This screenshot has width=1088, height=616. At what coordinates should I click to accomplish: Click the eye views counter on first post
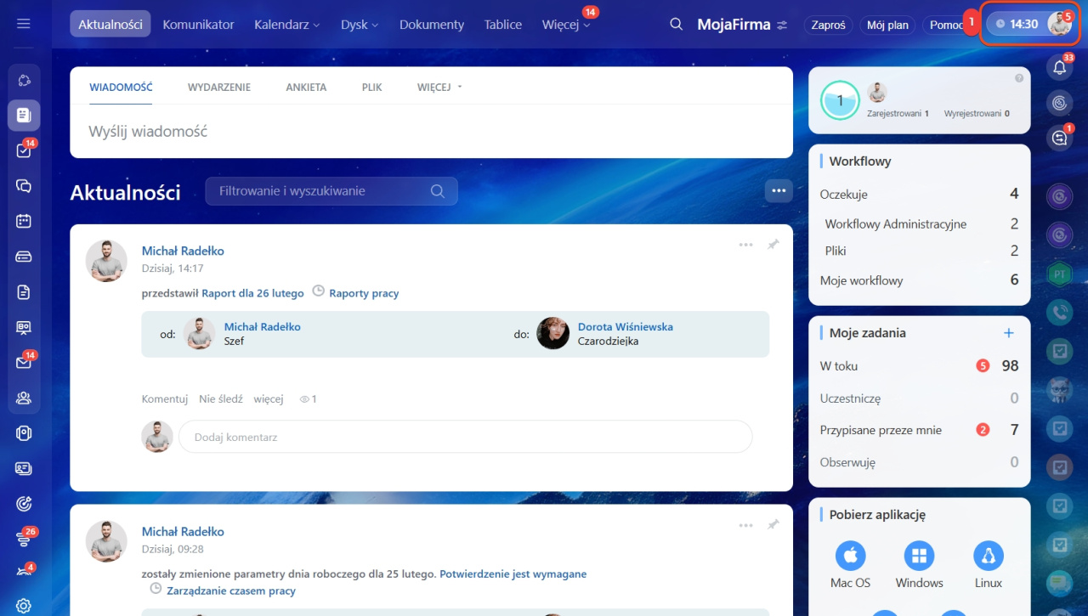tap(308, 399)
